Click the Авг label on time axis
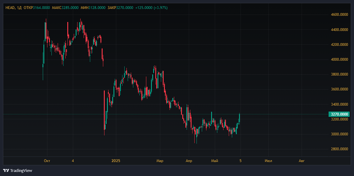354x176 pixels. click(x=301, y=161)
